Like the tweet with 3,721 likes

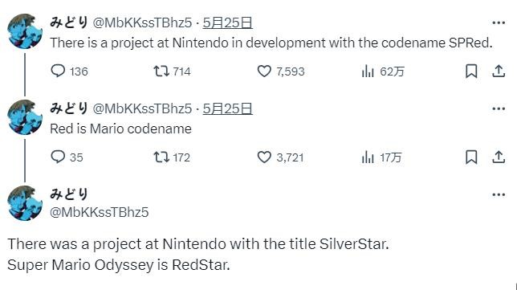264,157
